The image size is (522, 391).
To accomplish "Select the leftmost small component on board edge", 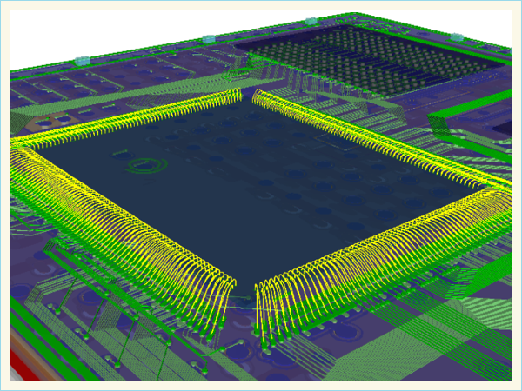I will (83, 60).
